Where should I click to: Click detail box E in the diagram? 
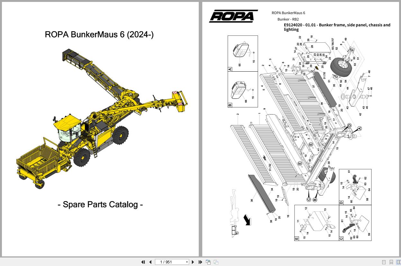click(x=316, y=223)
